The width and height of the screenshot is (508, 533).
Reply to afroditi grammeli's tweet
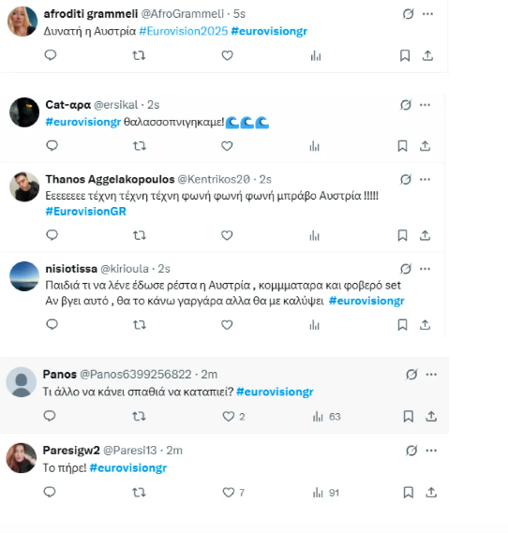point(51,55)
